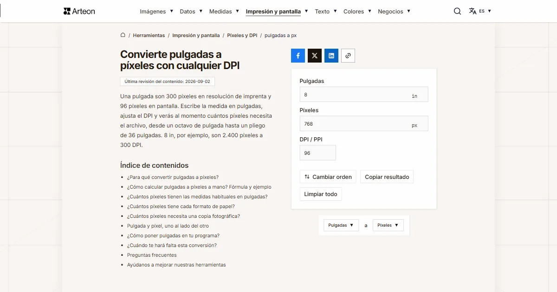Click the Índice de contenidos heading

tap(155, 165)
